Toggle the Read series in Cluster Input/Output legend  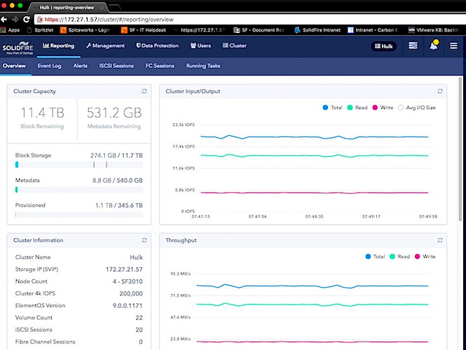click(x=357, y=108)
